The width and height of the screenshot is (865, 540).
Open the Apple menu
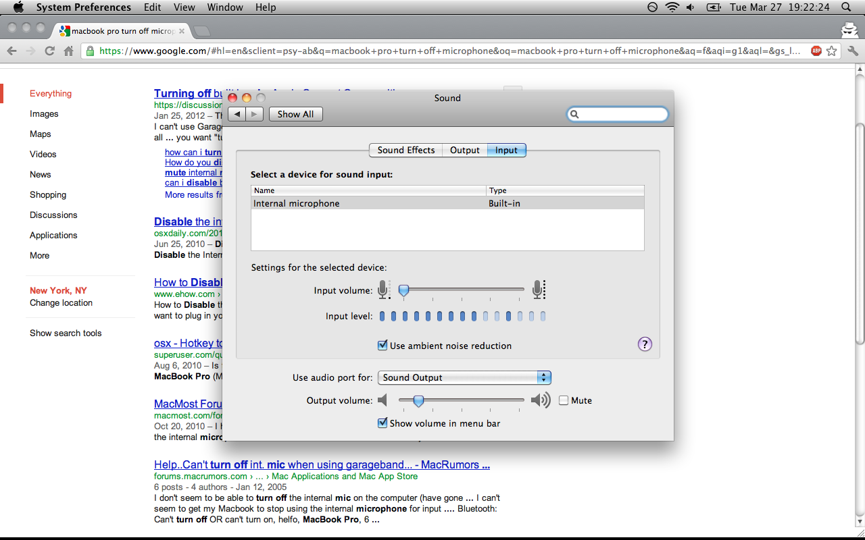point(18,7)
